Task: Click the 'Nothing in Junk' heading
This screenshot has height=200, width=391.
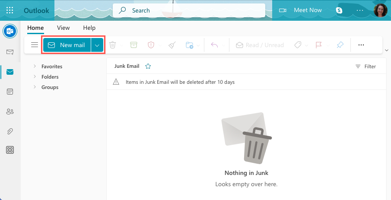Action: [x=246, y=173]
